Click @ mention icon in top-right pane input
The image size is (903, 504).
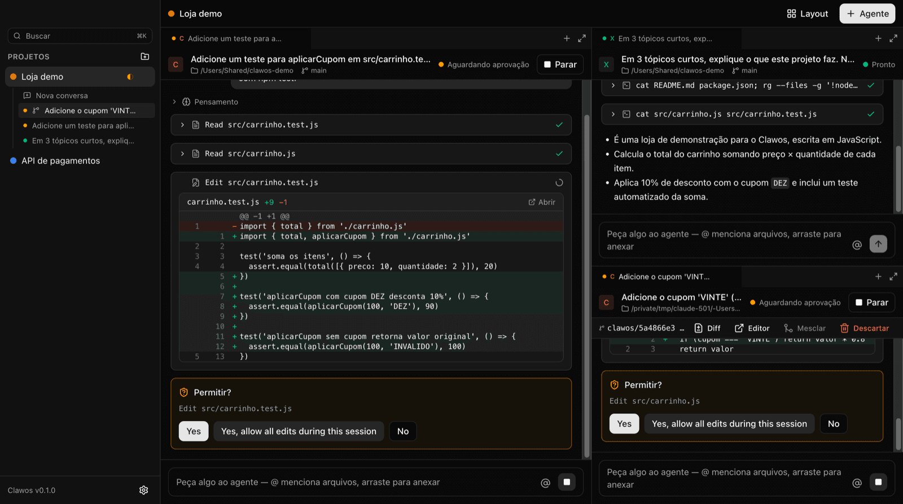(857, 244)
